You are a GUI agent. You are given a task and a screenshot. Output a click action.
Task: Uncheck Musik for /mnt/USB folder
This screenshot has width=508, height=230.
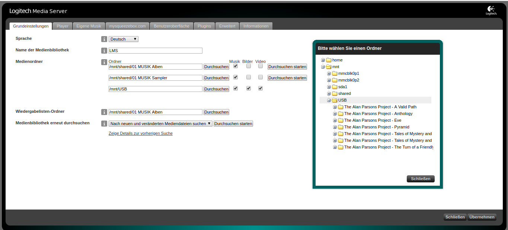tap(236, 88)
